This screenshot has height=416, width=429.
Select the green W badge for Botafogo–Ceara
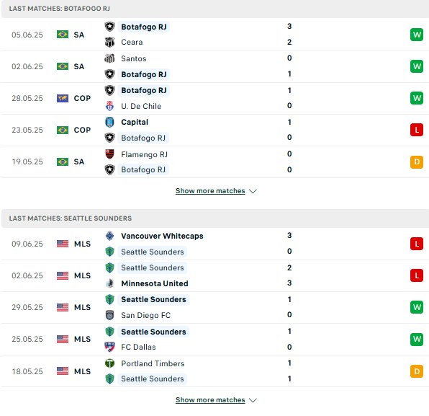417,35
